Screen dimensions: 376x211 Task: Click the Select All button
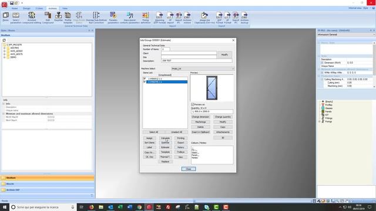(x=154, y=132)
